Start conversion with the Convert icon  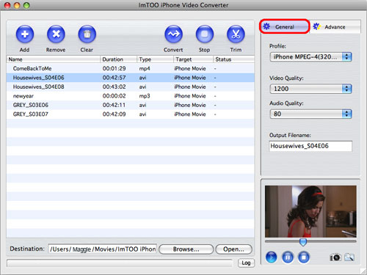tap(173, 34)
